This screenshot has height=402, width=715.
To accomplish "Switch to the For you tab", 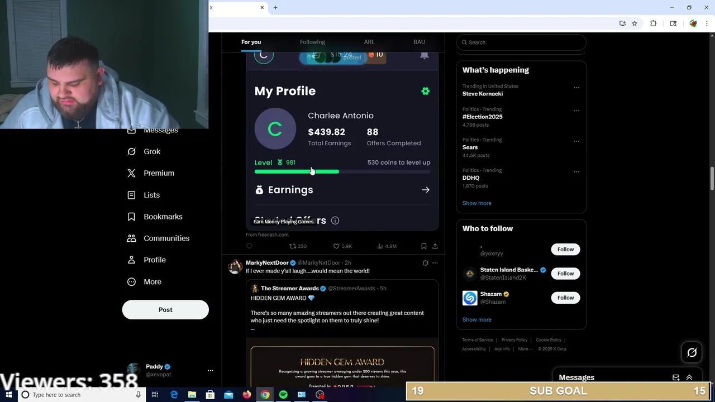I will [x=251, y=42].
